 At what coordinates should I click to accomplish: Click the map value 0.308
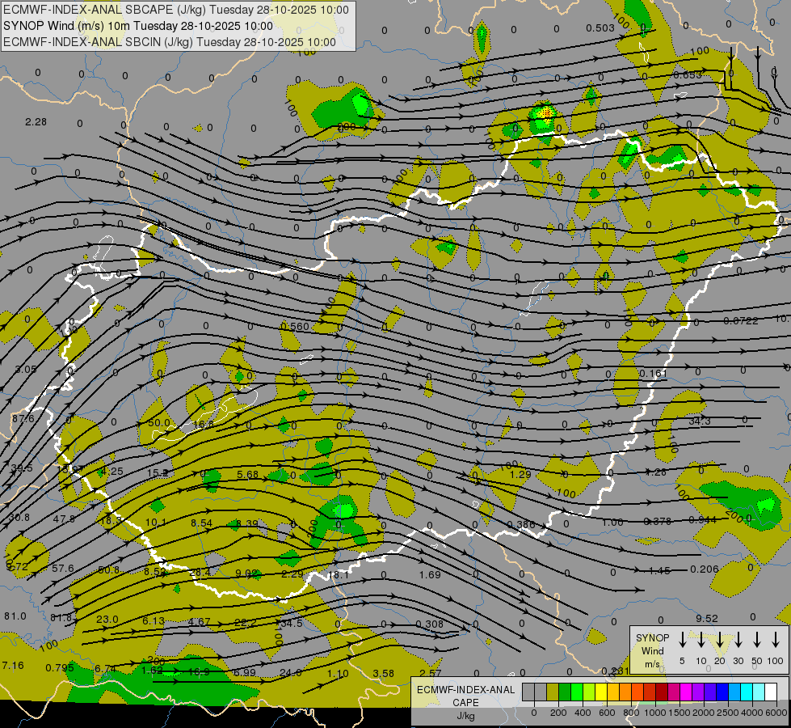[x=429, y=624]
